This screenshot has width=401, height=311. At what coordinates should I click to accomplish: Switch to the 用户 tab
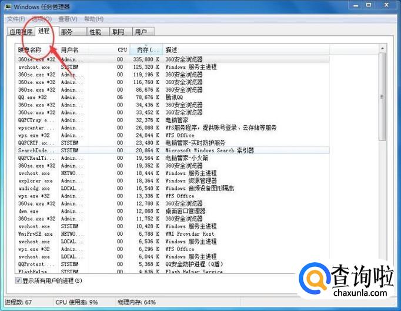point(143,32)
